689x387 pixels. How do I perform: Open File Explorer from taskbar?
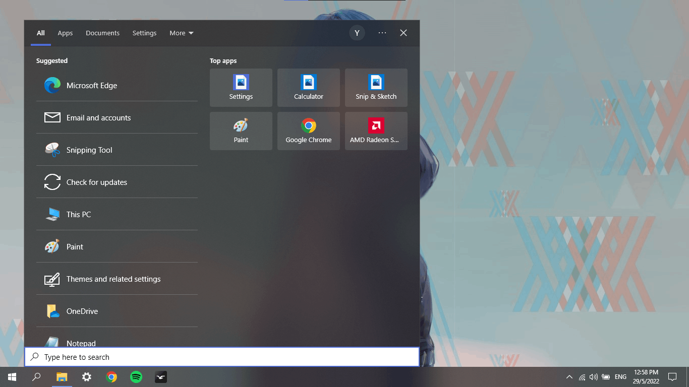coord(62,377)
